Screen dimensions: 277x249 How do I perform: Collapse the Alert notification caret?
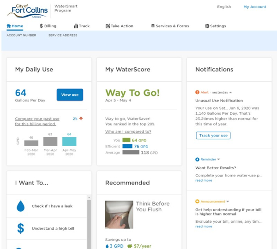pyautogui.click(x=230, y=92)
